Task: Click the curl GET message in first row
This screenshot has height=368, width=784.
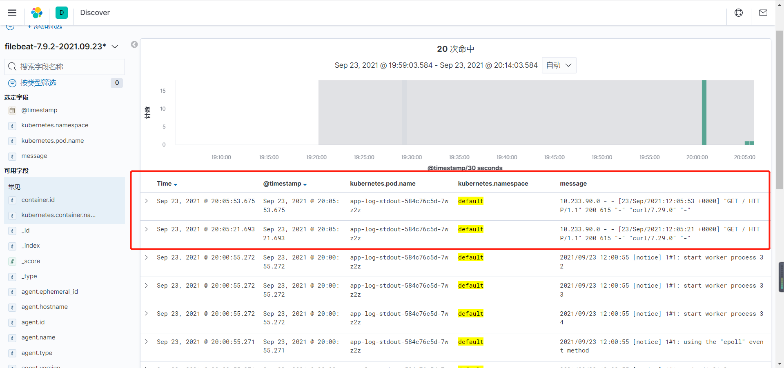Action: tap(659, 206)
